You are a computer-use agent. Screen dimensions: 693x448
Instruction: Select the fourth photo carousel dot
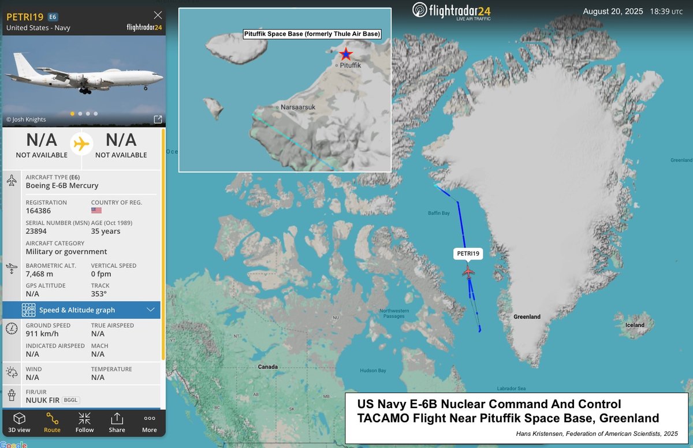coord(95,114)
